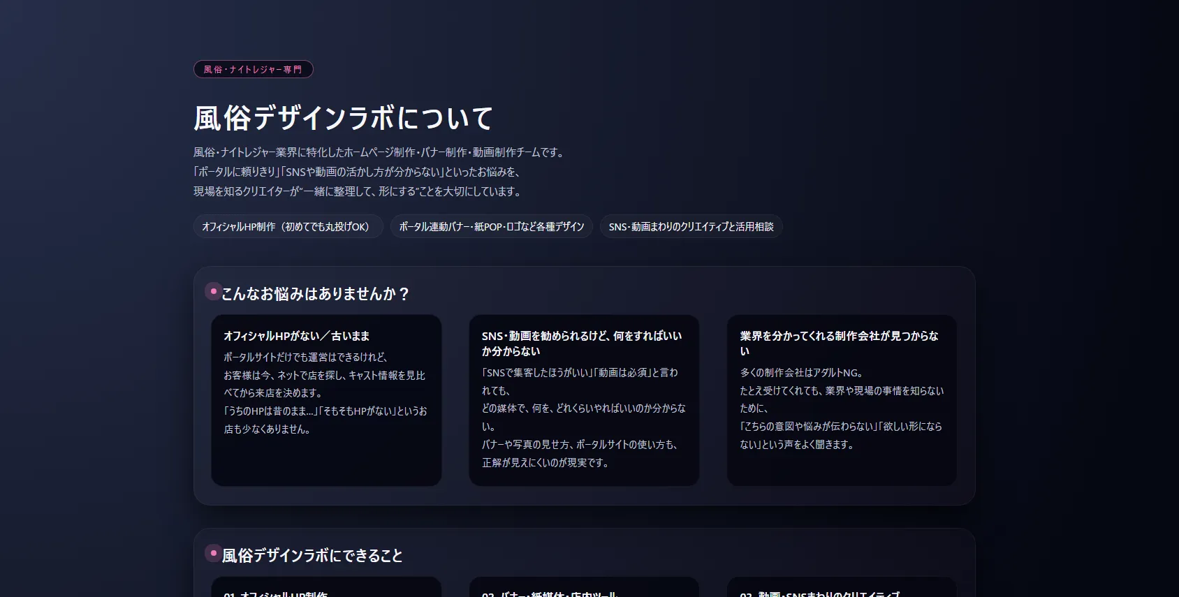Click the line ポータルサイトだけでも運営はできるけれど、
The image size is (1179, 597).
pyautogui.click(x=305, y=357)
